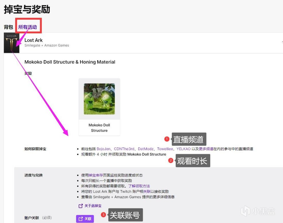Image resolution: width=283 pixels, height=223 pixels.
Task: Click the 进度与兑换 section label
Action: coord(34,175)
